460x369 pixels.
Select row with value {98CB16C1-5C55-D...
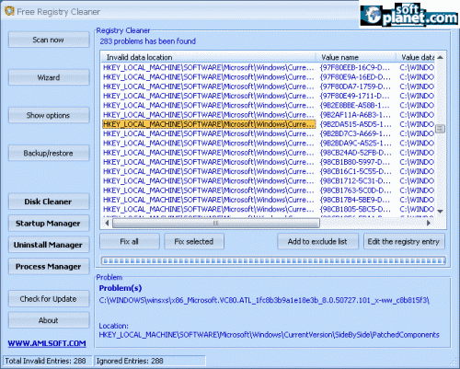[x=269, y=171]
